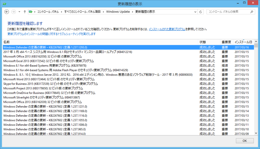Image resolution: width=260 pixels, height=149 pixels.
Task: Sort by 名前 column header
Action: [100, 42]
